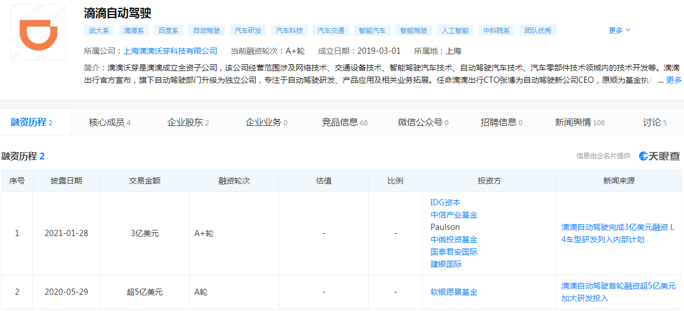Image resolution: width=684 pixels, height=311 pixels.
Task: Click the Paulson investor text
Action: (445, 227)
